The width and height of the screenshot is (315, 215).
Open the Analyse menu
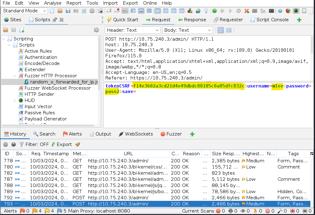(x=53, y=3)
